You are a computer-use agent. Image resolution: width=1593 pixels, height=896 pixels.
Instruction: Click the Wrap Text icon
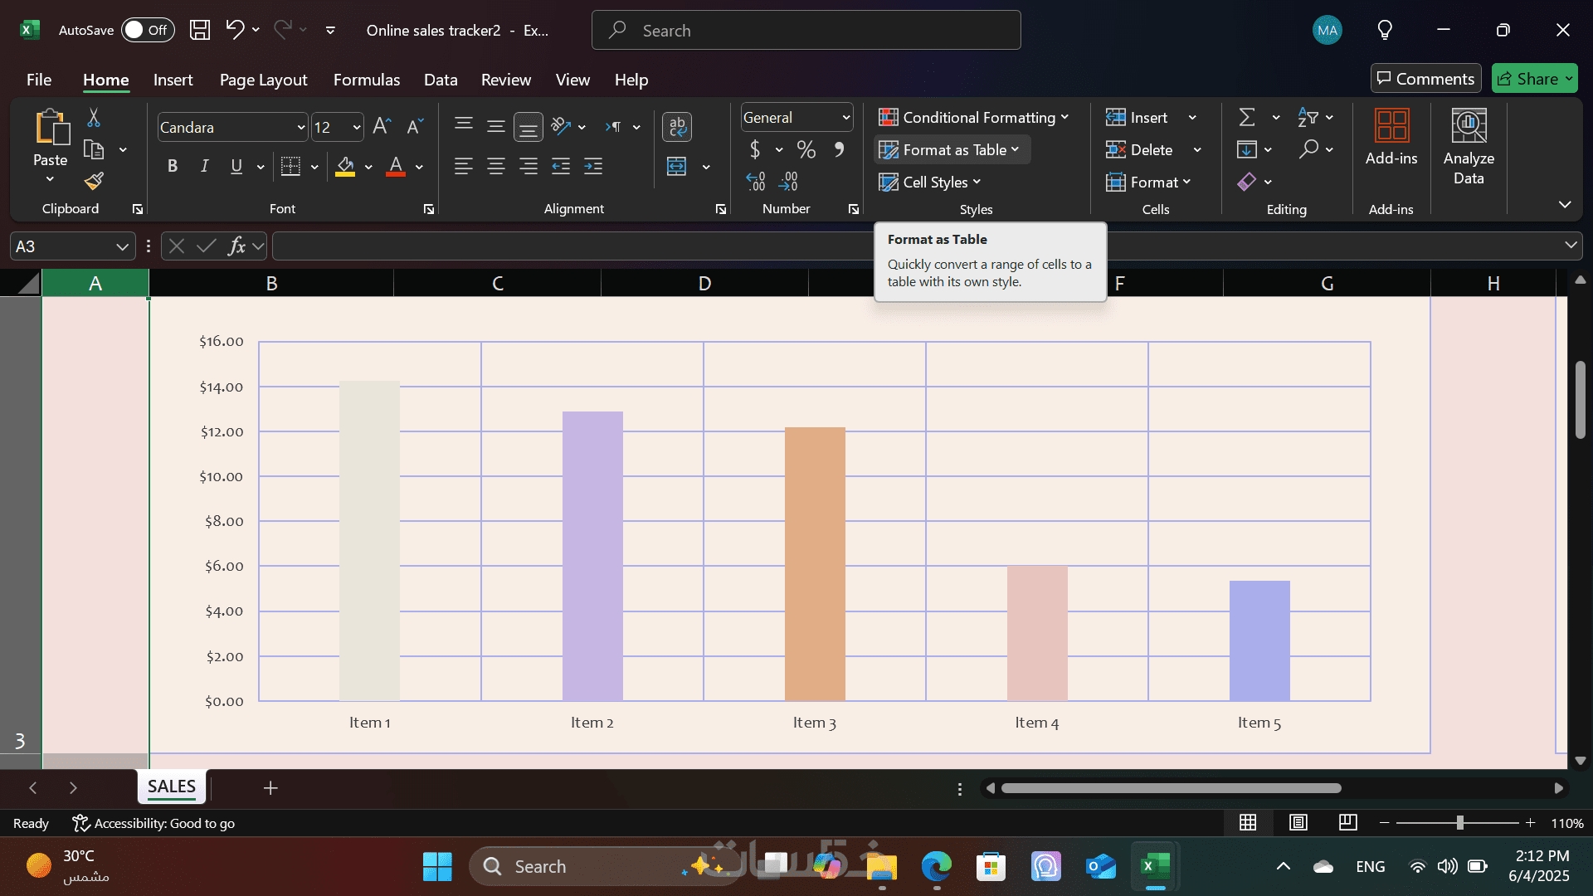(x=677, y=126)
